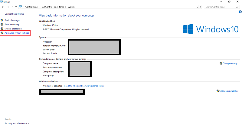Click Change product key link
Viewport: 242px width, 125px height.
229,91
